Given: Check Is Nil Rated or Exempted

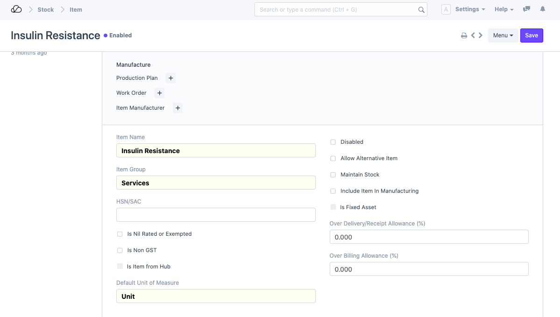Looking at the screenshot, I should point(120,234).
